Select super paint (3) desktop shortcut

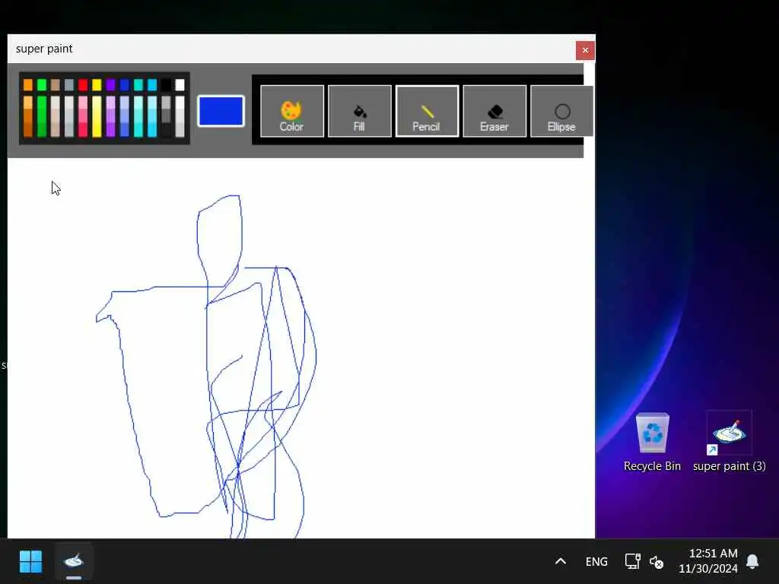730,442
